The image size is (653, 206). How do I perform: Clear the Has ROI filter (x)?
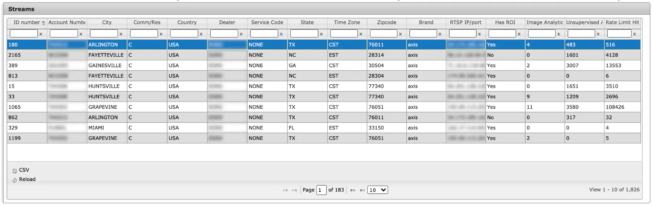pyautogui.click(x=519, y=34)
